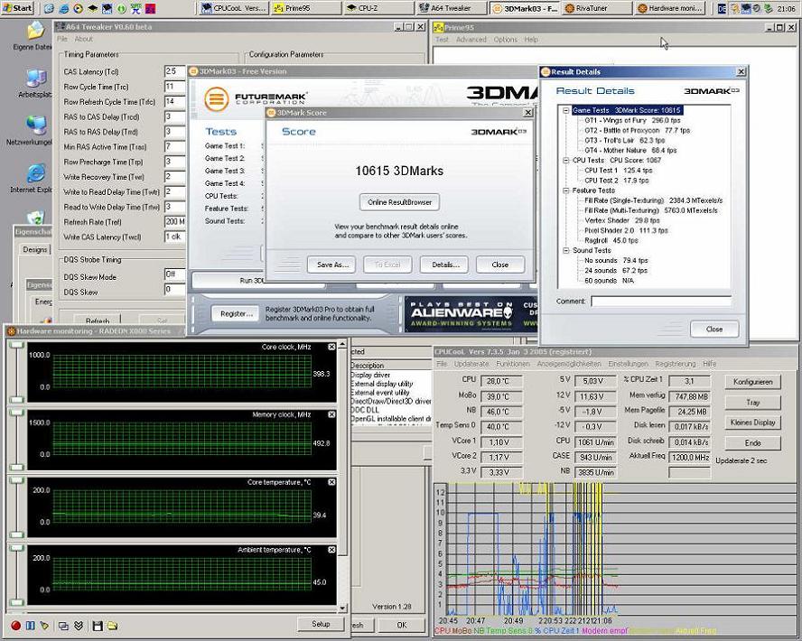Close the Core temperature graph with its X icon
Viewport: 802px width, 641px height.
pos(331,482)
